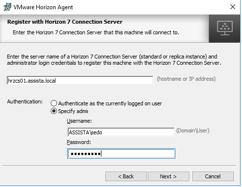Click the Register with Horizon 7 Connection Server heading

(65, 22)
